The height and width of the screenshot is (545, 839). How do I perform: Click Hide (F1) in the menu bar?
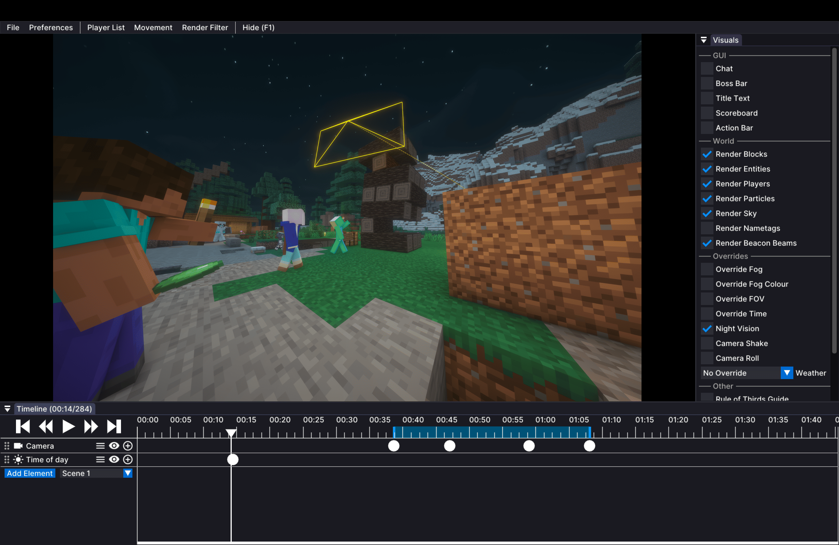tap(258, 27)
